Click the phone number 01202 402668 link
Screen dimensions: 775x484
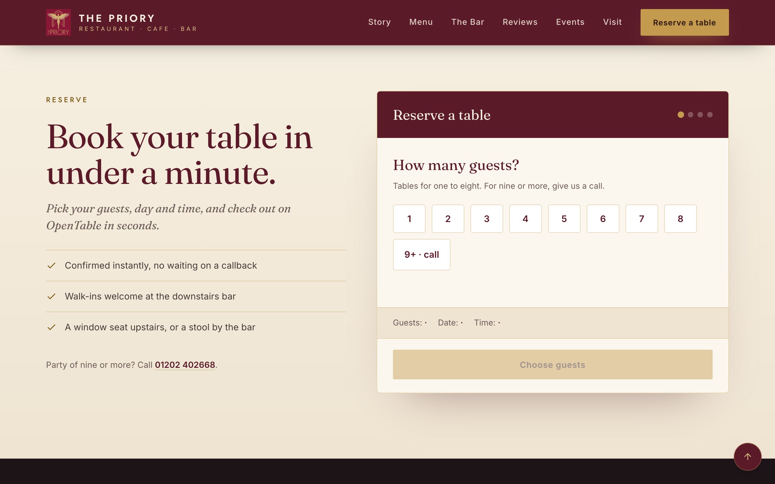[x=185, y=365]
